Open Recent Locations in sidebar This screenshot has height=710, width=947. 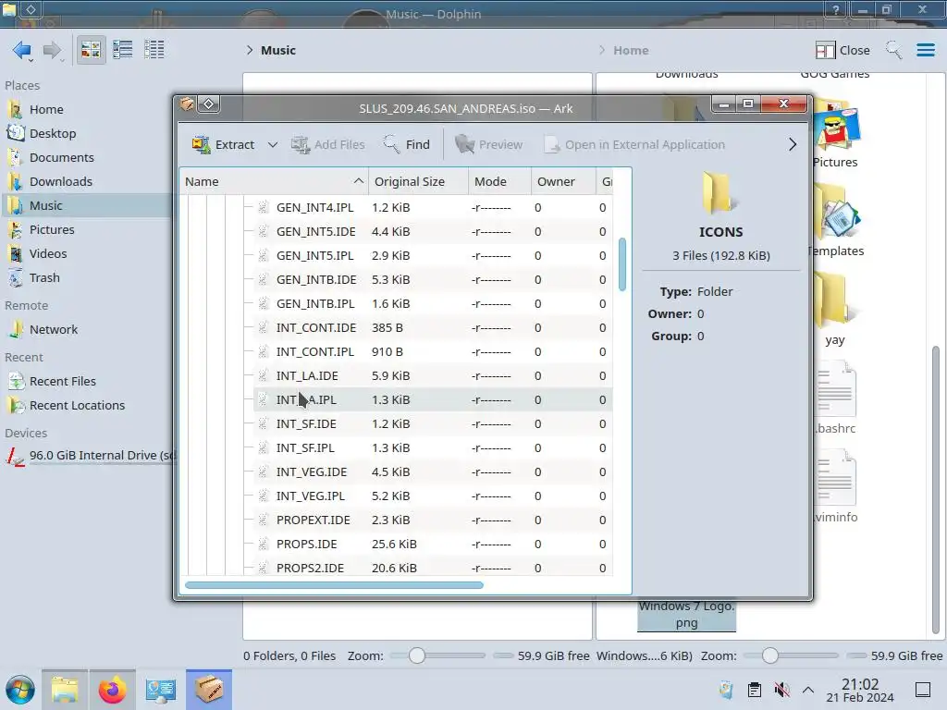coord(88,406)
